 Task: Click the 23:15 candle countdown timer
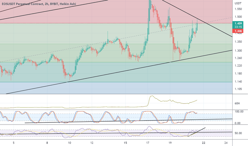click(x=238, y=27)
